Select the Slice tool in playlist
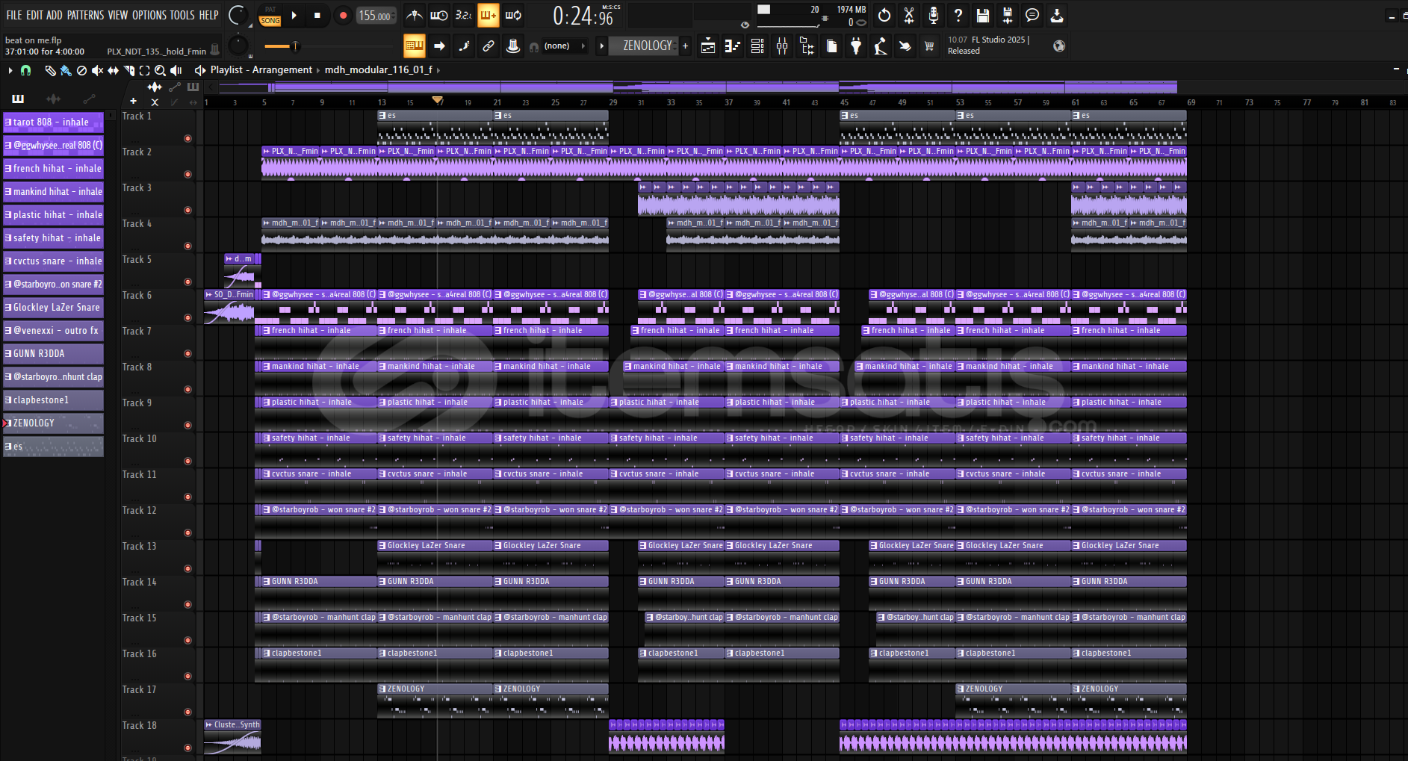 (x=128, y=70)
